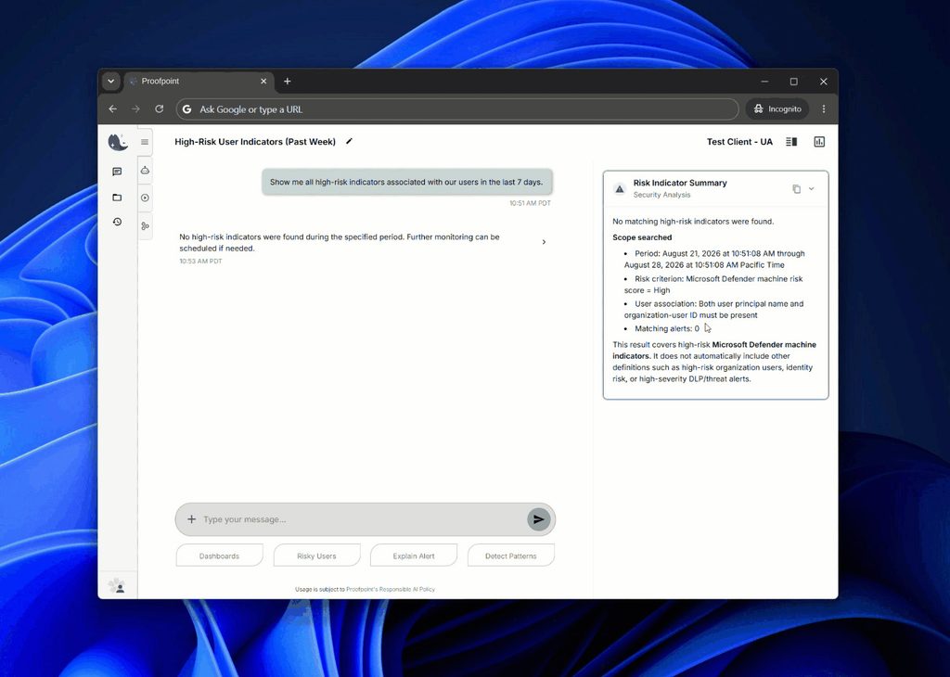Click the Risky Users suggestion button
This screenshot has height=677, width=950.
tap(317, 556)
